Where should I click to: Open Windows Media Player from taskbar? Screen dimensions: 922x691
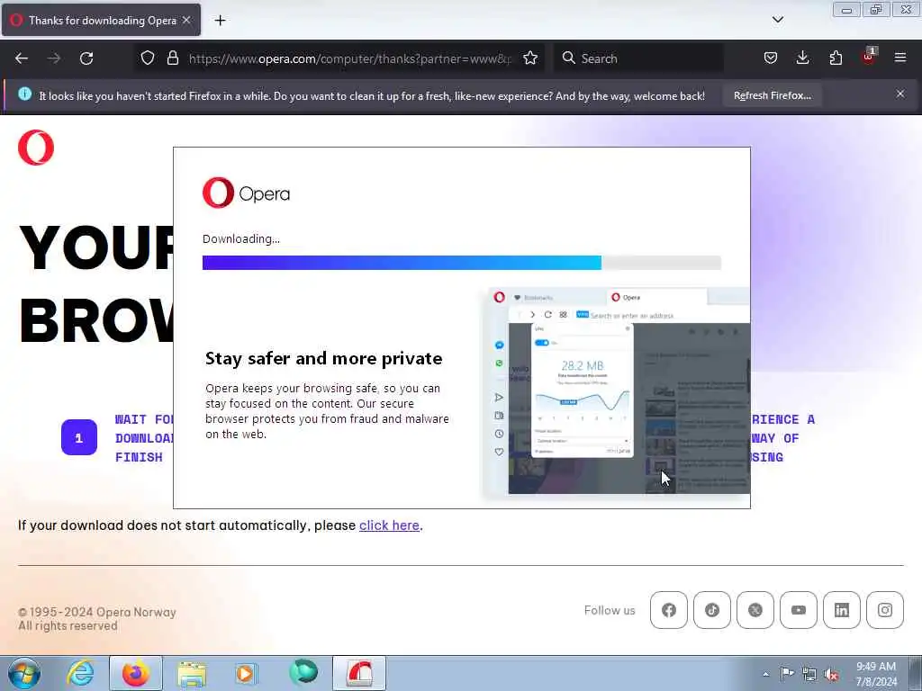[246, 673]
